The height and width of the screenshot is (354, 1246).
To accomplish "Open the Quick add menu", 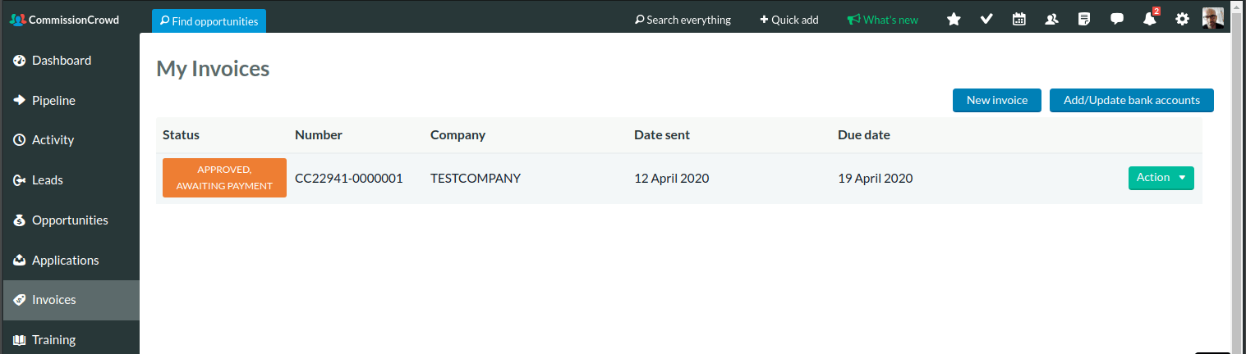I will [x=789, y=20].
